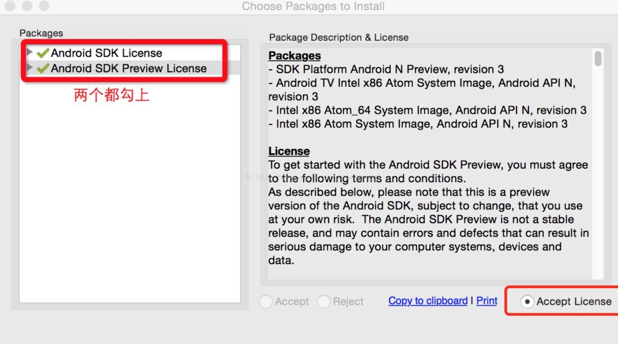Click the 'Packages' heading in the description
This screenshot has height=344, width=618.
pyautogui.click(x=295, y=56)
